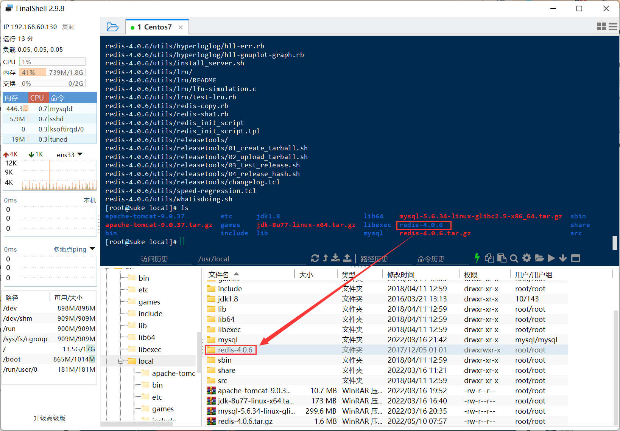The image size is (620, 431).
Task: Click the open-folder icon in terminal toolbar
Action: (539, 258)
